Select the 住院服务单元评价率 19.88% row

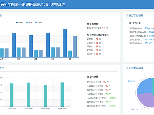pos(101,106)
